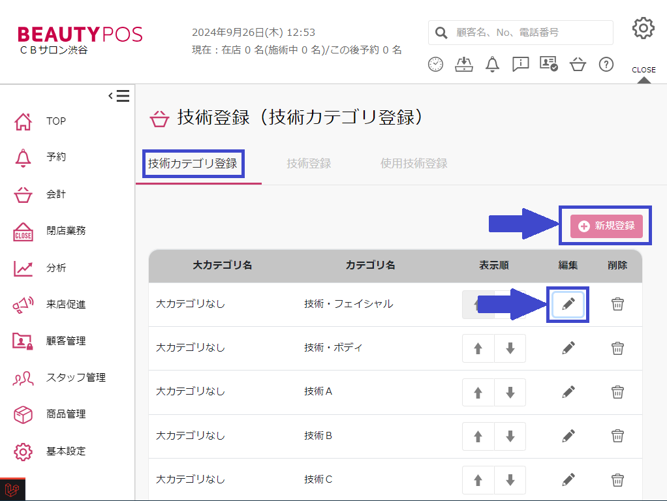Open the settings gear icon at top right
This screenshot has height=501, width=667.
point(643,29)
